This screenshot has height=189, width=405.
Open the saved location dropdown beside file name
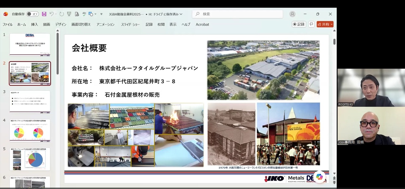point(181,14)
